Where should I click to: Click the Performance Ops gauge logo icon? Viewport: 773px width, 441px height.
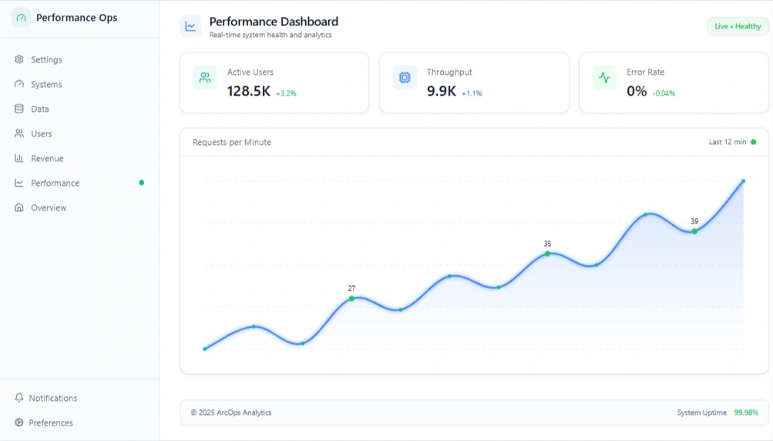point(22,18)
